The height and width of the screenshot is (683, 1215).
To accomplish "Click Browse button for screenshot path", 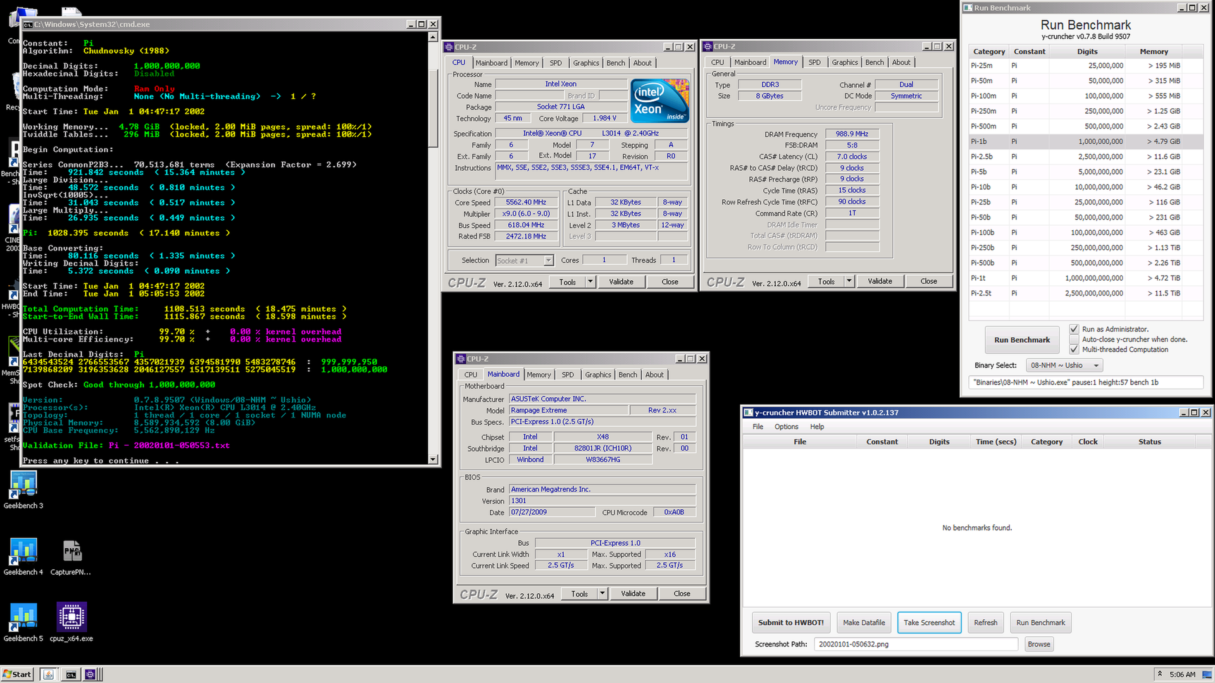I will [1038, 644].
